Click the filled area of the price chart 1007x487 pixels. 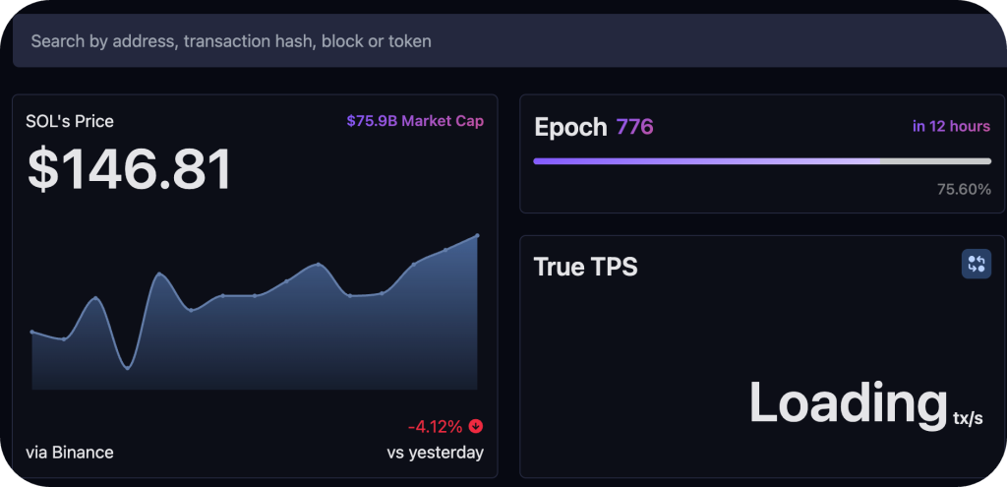point(257,347)
